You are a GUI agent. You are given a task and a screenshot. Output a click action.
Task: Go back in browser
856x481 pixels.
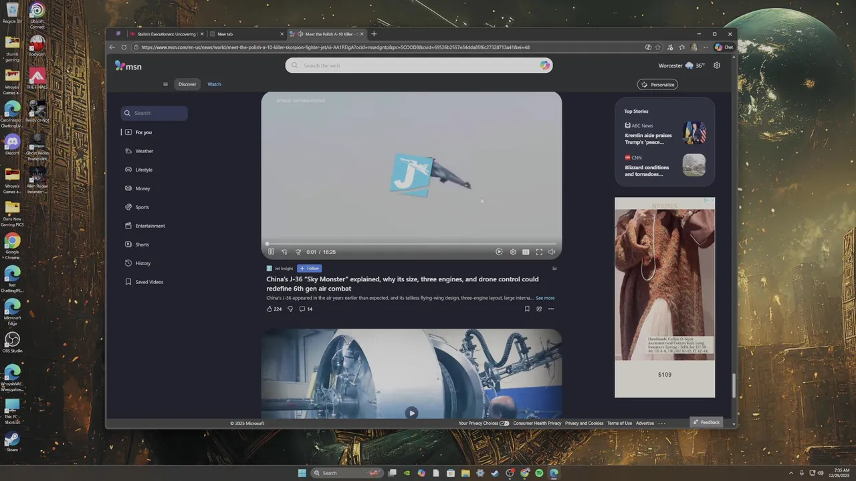(112, 47)
